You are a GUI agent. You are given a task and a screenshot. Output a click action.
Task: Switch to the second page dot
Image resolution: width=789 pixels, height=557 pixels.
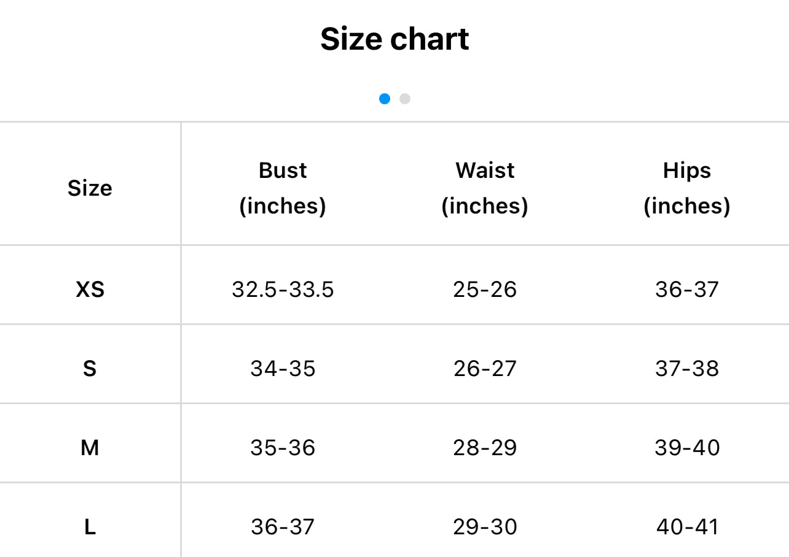tap(404, 99)
